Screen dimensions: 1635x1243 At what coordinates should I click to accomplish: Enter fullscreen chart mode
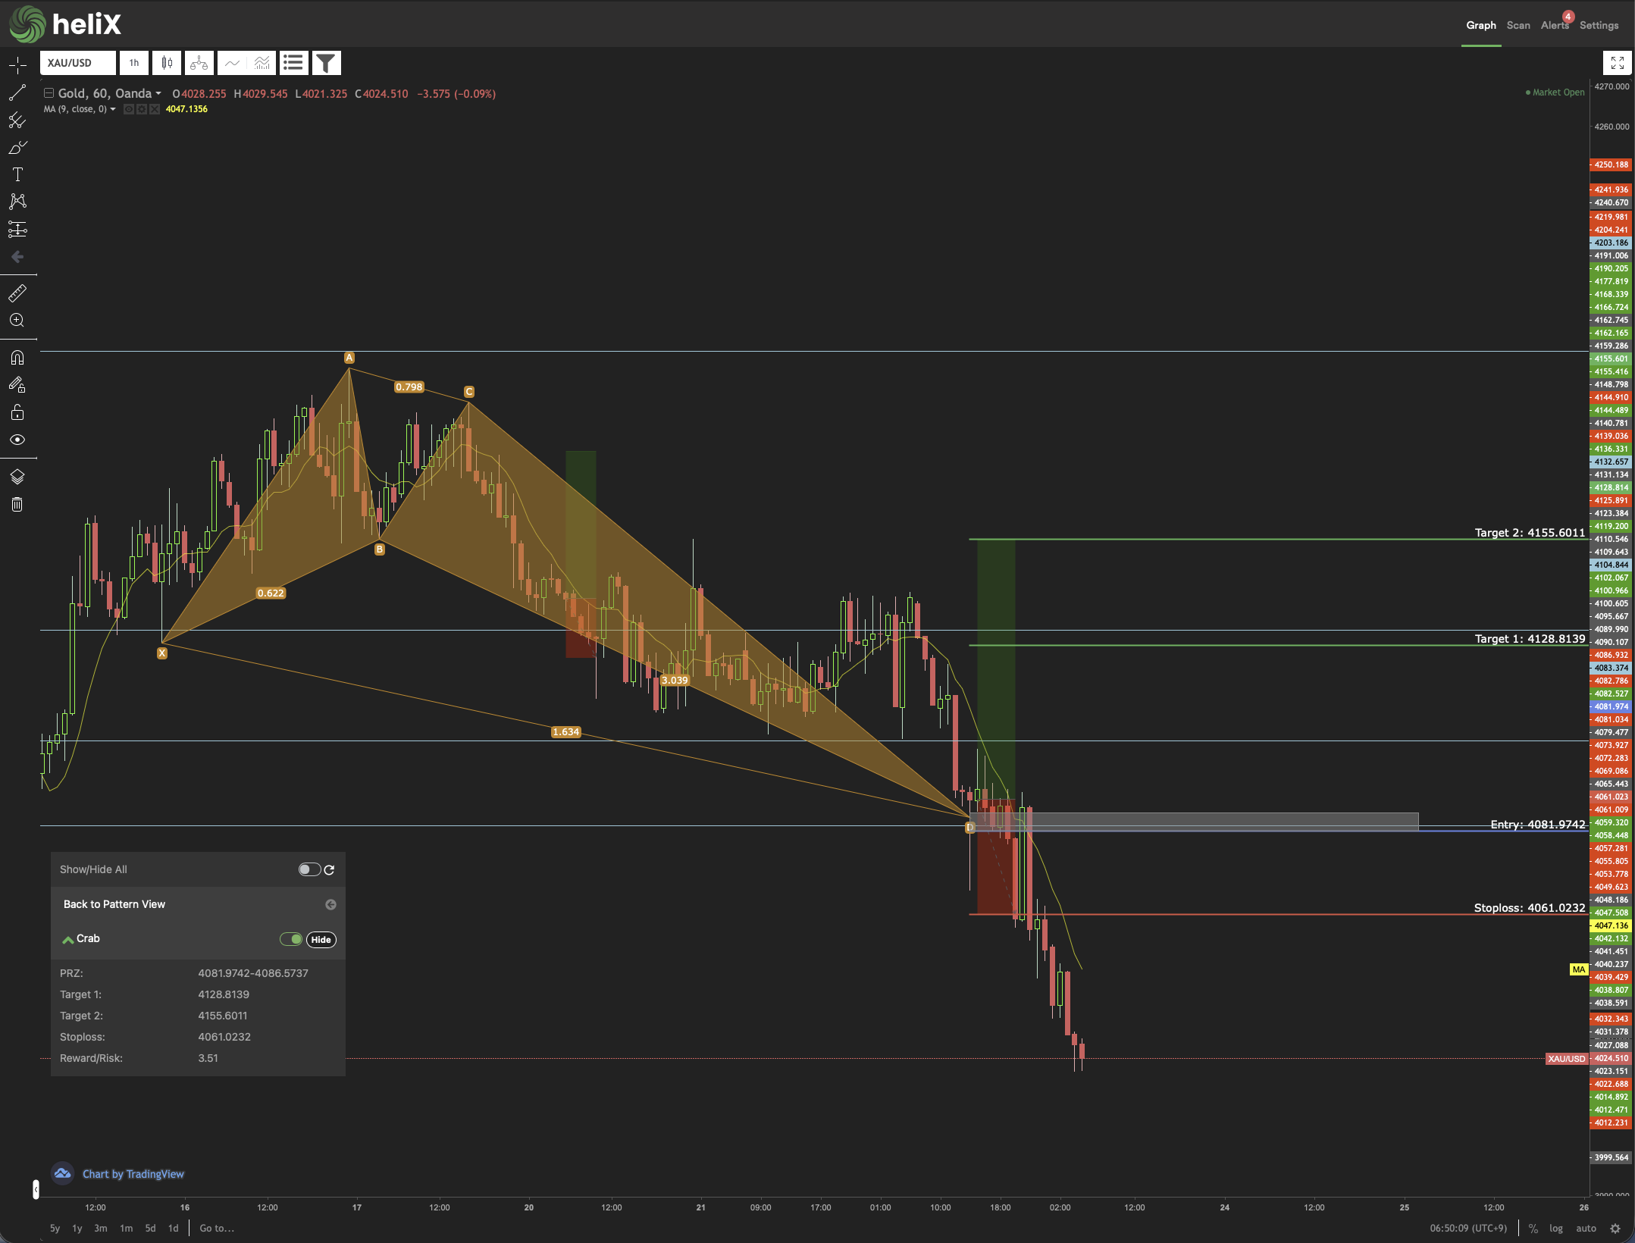tap(1617, 63)
